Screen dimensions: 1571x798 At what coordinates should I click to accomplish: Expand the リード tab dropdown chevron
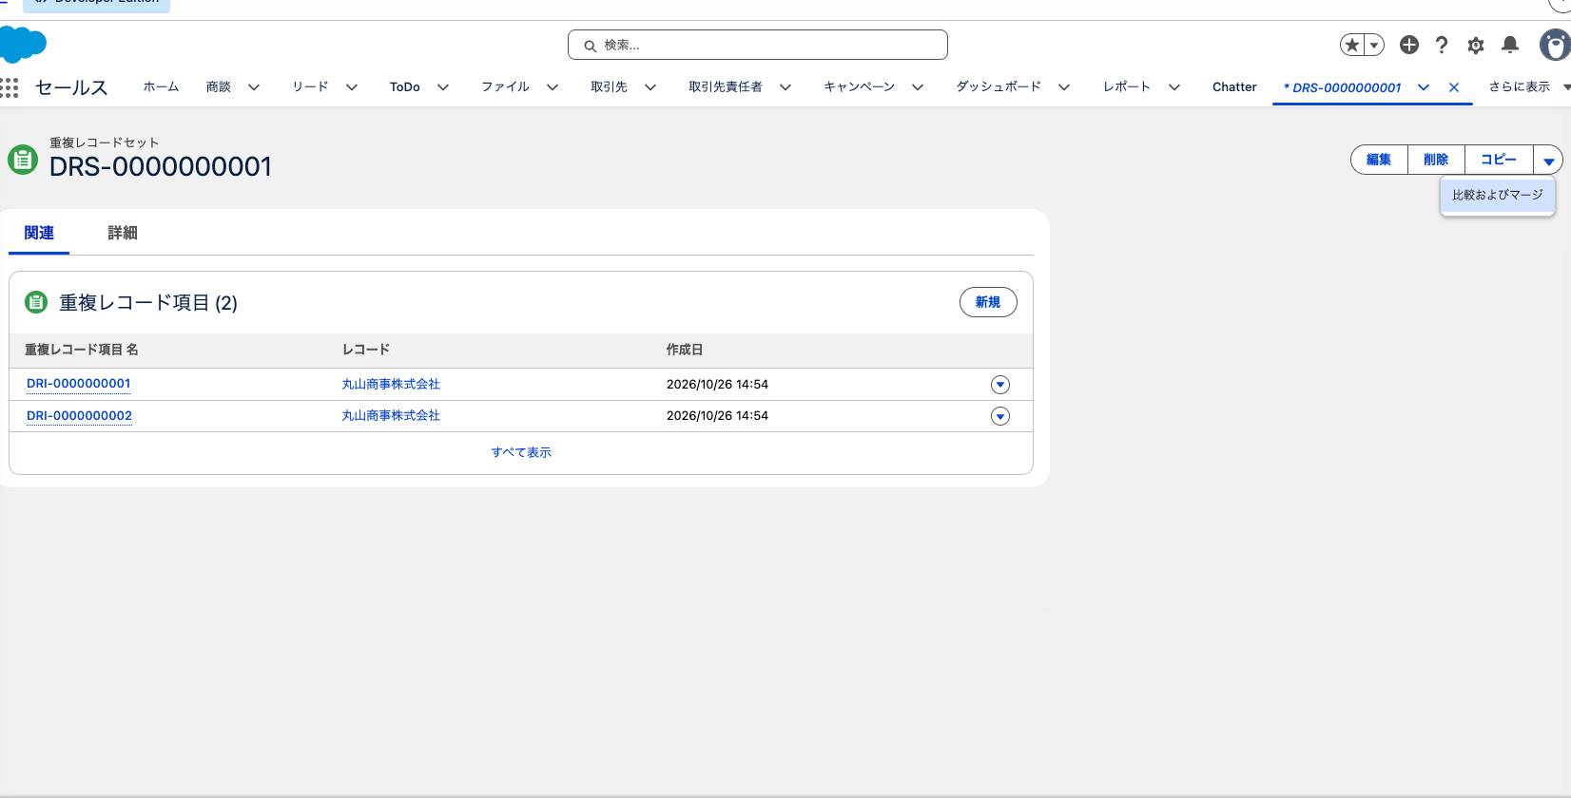coord(352,87)
